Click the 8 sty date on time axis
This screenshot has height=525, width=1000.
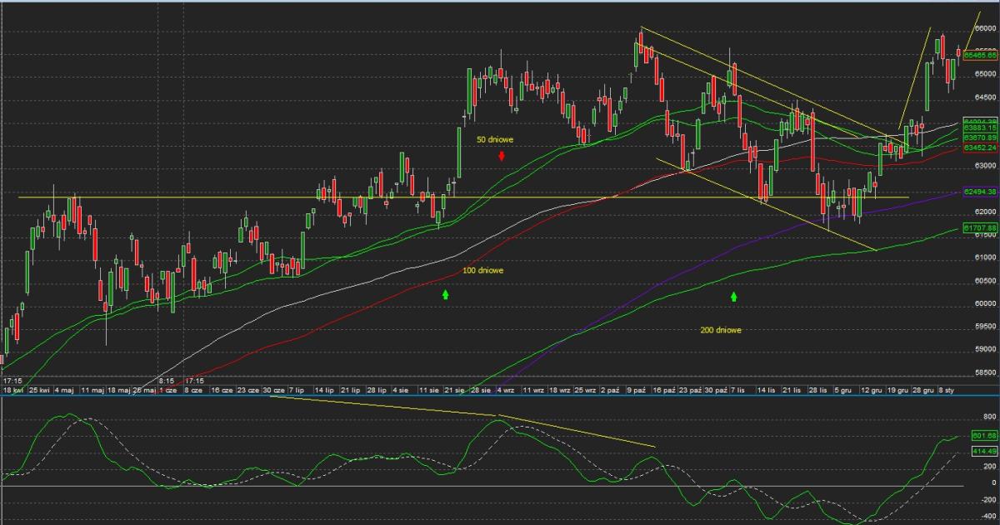coord(948,390)
